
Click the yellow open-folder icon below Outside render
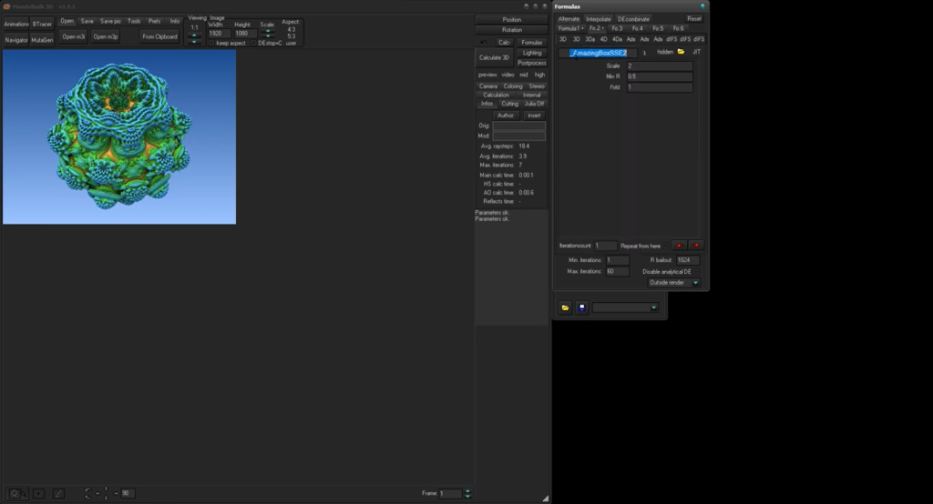[565, 307]
